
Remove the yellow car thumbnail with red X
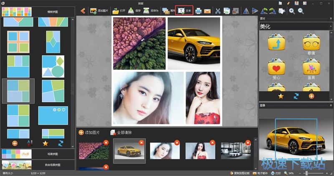point(141,143)
